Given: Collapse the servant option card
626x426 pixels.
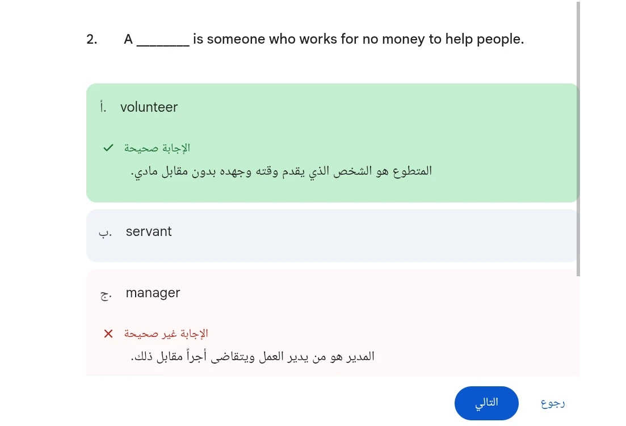Looking at the screenshot, I should (x=332, y=235).
